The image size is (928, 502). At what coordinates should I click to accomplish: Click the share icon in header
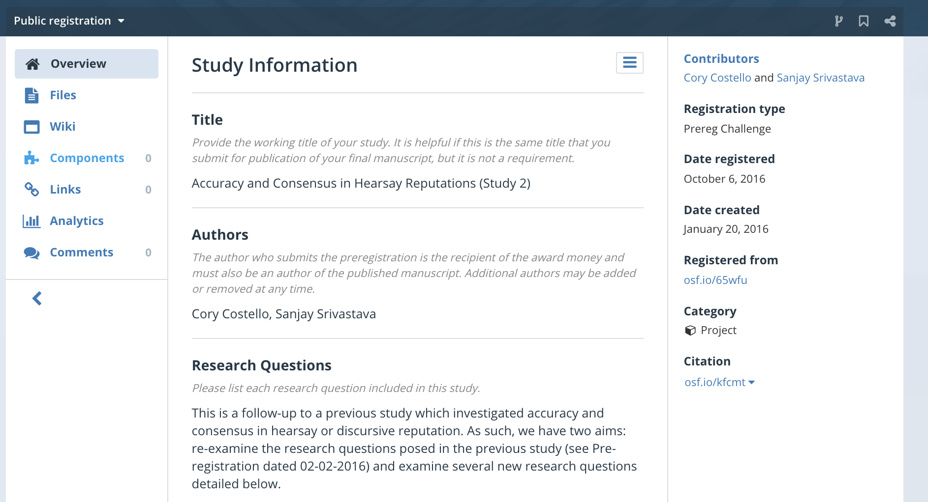(890, 21)
